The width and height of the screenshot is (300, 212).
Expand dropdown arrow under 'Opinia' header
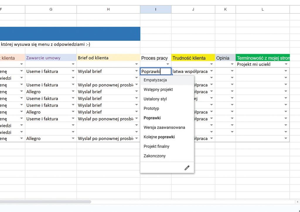pos(233,64)
